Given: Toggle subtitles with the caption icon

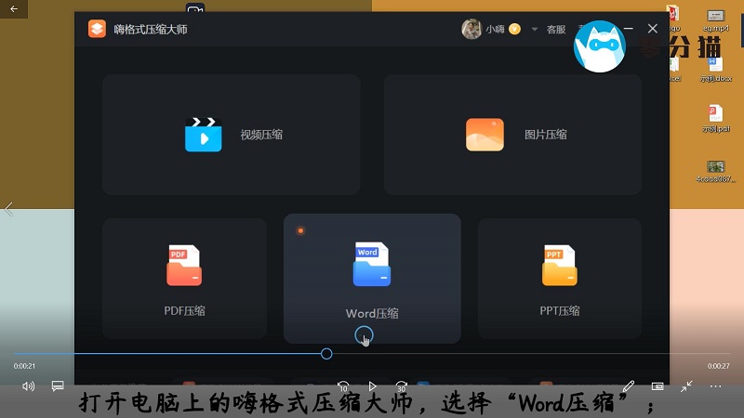Looking at the screenshot, I should coord(58,385).
